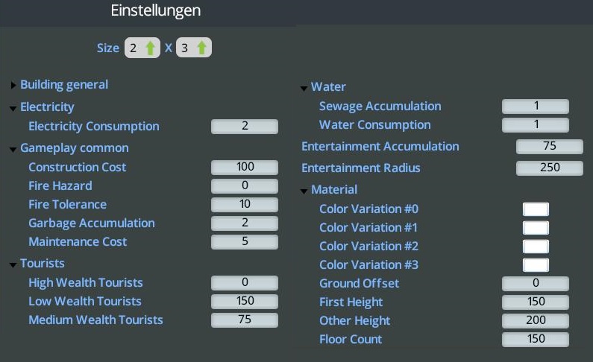Focus the Floor Count value field
Screen dimensions: 593x362
(536, 340)
